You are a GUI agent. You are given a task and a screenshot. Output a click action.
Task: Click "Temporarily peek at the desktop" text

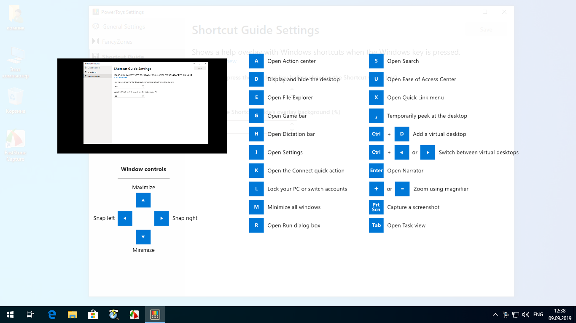click(427, 116)
